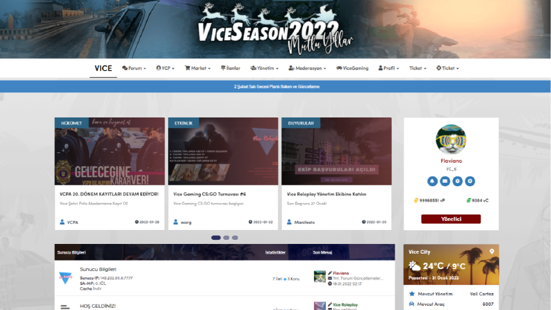
Task: Click the logout X circle icon
Action: click(x=470, y=181)
